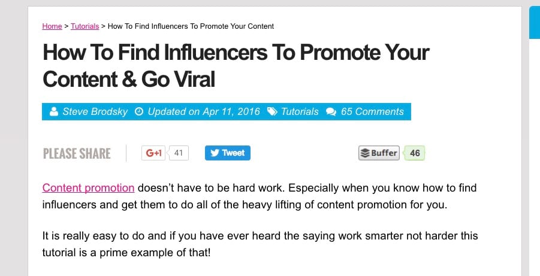Image resolution: width=540 pixels, height=276 pixels.
Task: Follow the Content promotion link
Action: coord(88,188)
